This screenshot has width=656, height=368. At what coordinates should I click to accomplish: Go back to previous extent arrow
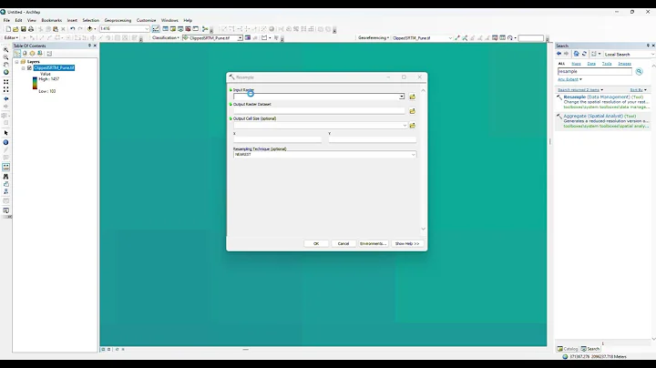(x=5, y=98)
